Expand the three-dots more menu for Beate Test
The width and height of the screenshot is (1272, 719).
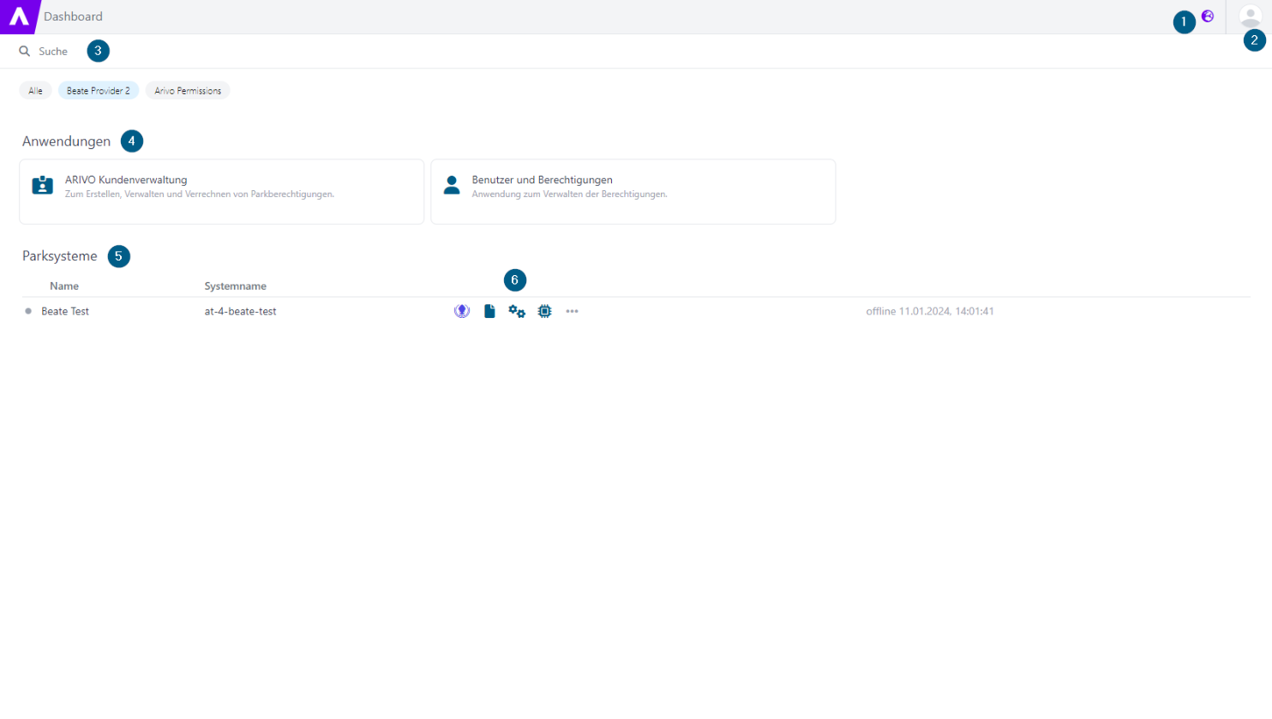[572, 311]
